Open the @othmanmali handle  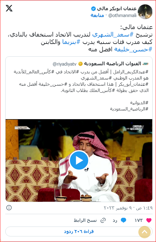tap(122, 15)
